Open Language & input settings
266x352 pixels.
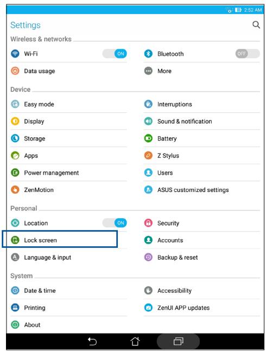pyautogui.click(x=68, y=257)
